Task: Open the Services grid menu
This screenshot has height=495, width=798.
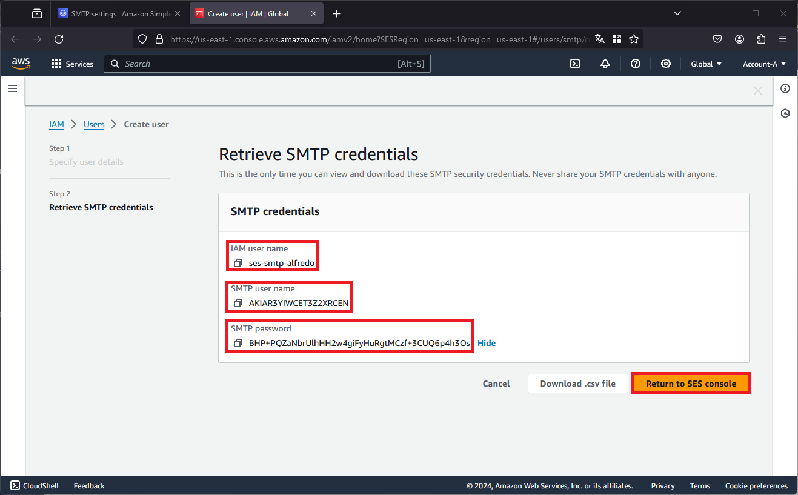Action: [x=72, y=64]
